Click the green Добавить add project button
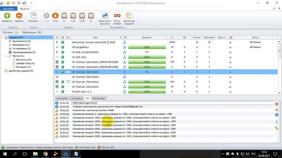This screenshot has width=282, height=158. (7, 18)
